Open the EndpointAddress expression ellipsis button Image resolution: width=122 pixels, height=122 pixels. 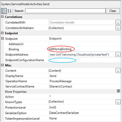118,55
